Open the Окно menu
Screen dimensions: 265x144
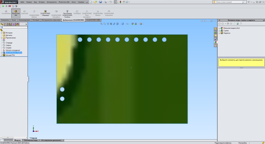pos(73,2)
